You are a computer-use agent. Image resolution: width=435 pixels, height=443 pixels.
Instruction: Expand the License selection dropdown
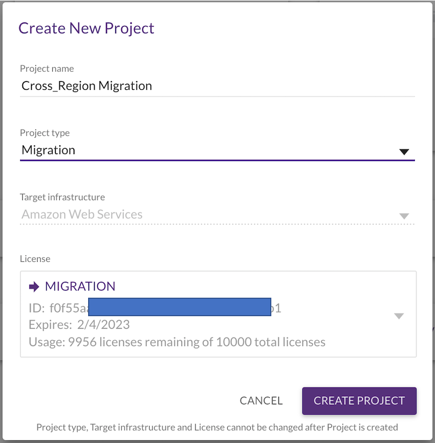click(399, 315)
